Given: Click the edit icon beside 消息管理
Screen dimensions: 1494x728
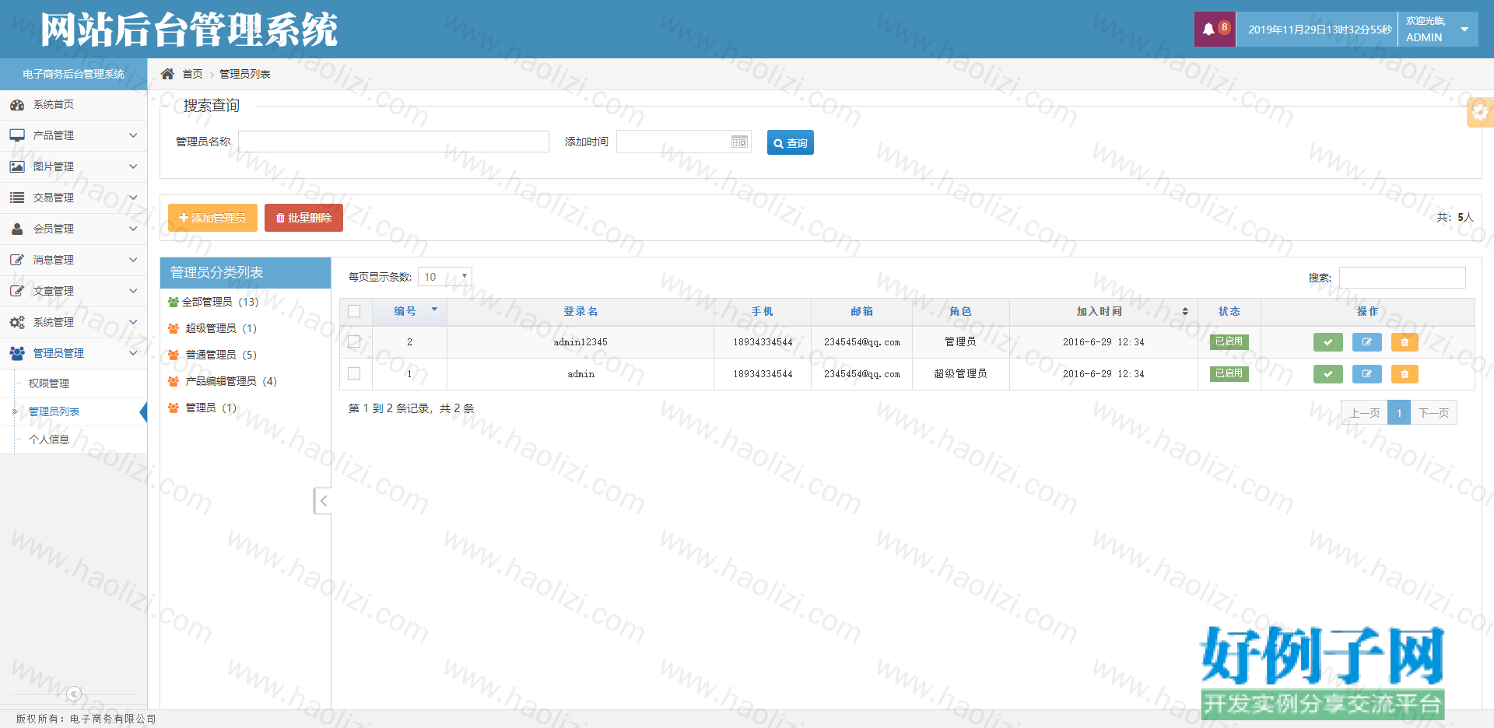Looking at the screenshot, I should 17,260.
